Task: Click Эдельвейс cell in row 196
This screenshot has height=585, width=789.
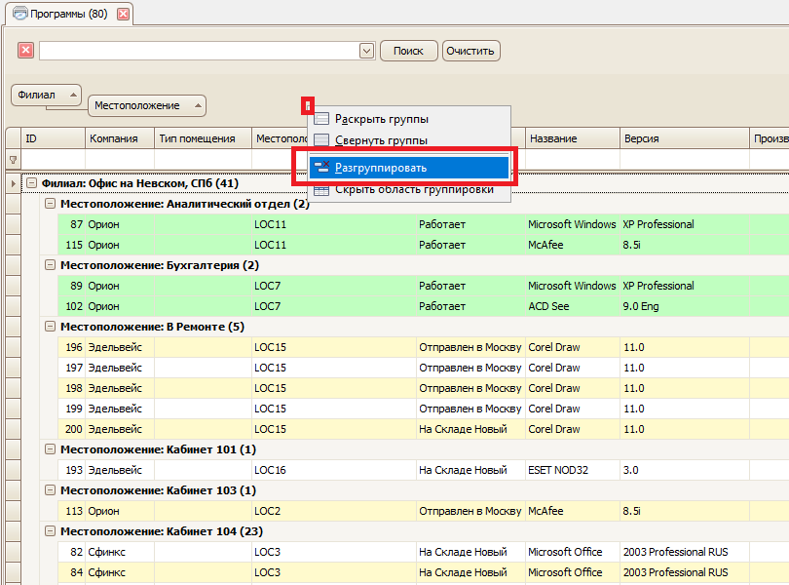Action: [119, 347]
